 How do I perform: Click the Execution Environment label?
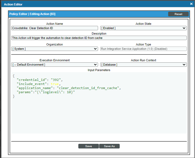point(55,60)
